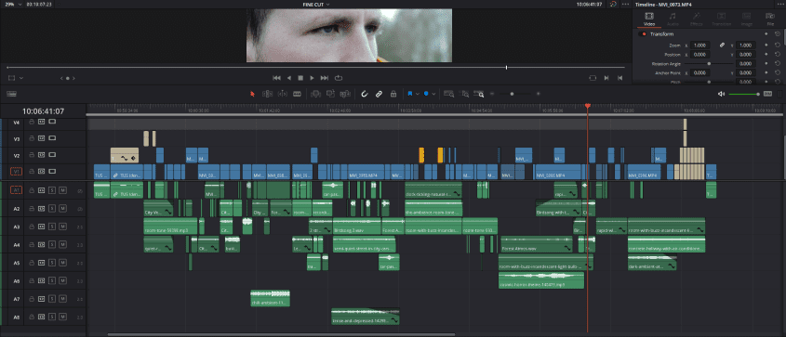Lock the V4 video track

31,122
